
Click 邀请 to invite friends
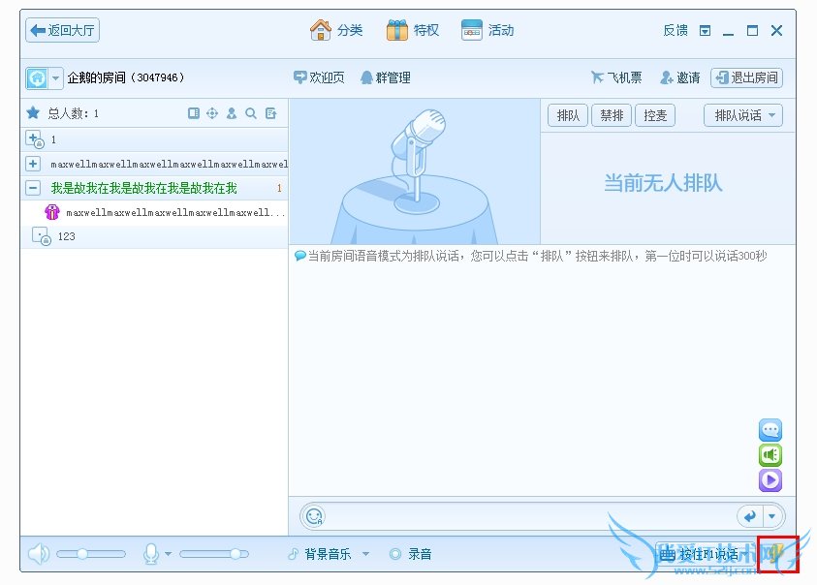pyautogui.click(x=679, y=77)
